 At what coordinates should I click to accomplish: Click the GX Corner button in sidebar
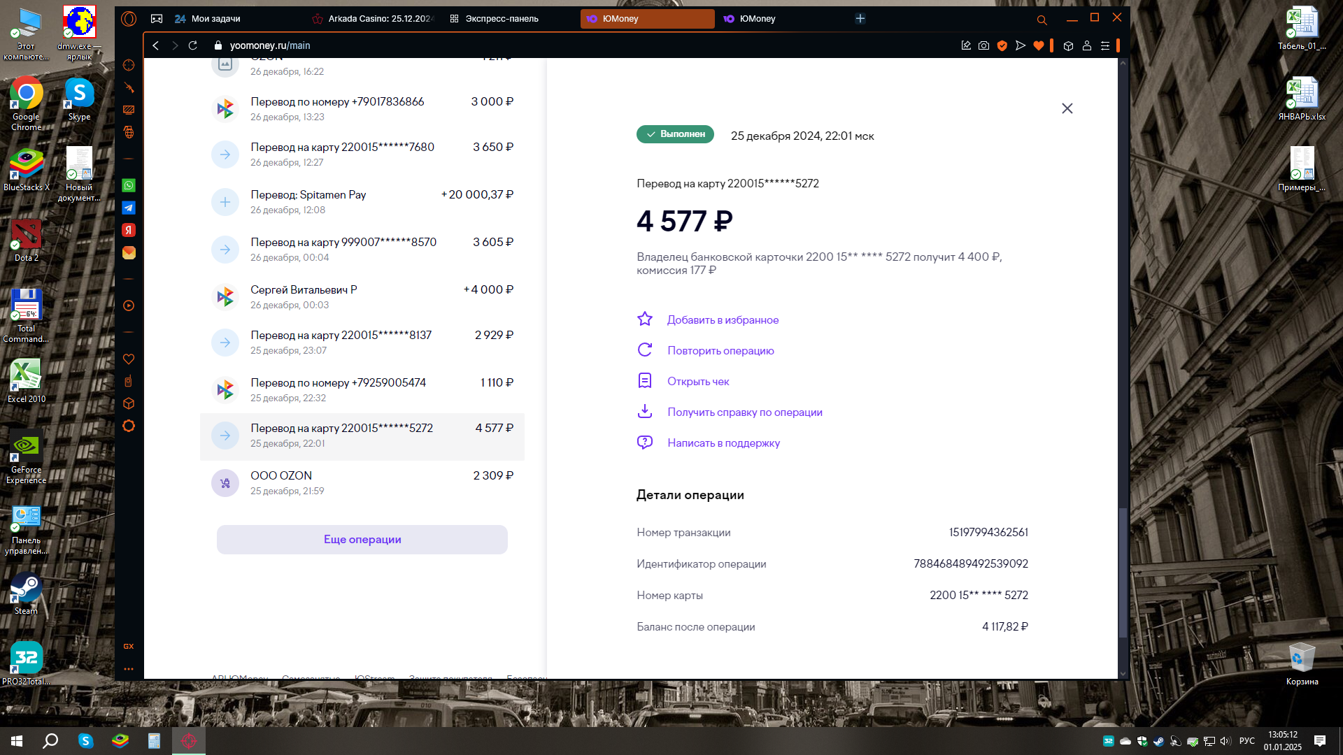[129, 646]
